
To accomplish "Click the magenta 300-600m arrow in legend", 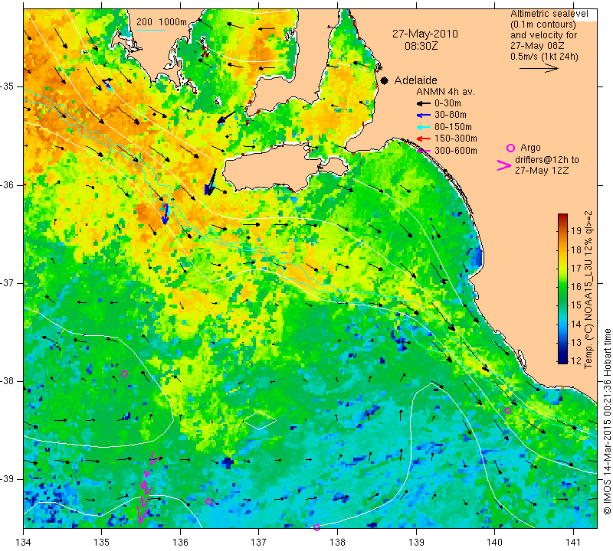I will tap(423, 151).
